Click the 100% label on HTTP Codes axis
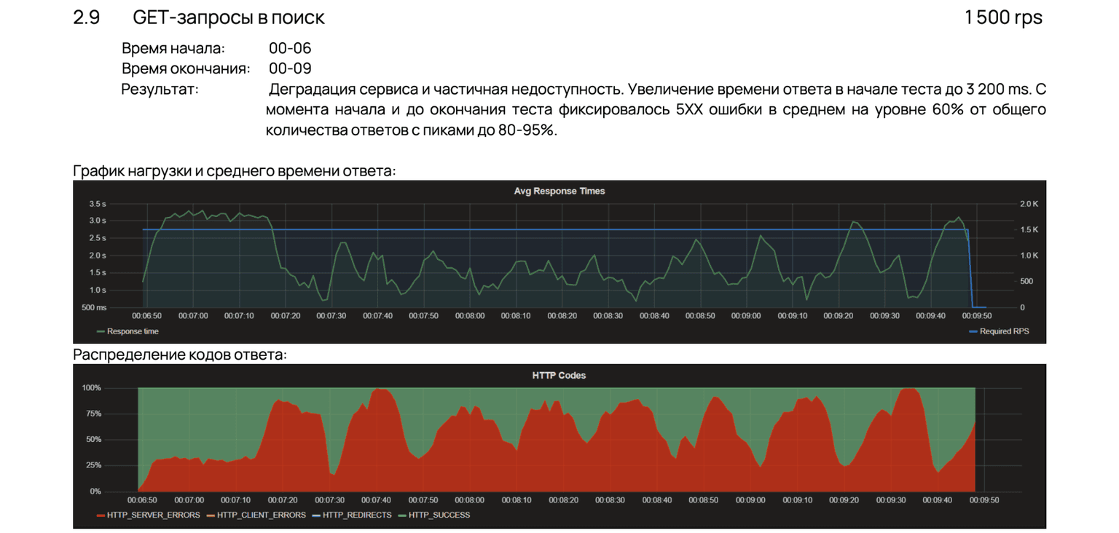The image size is (1119, 533). point(92,388)
